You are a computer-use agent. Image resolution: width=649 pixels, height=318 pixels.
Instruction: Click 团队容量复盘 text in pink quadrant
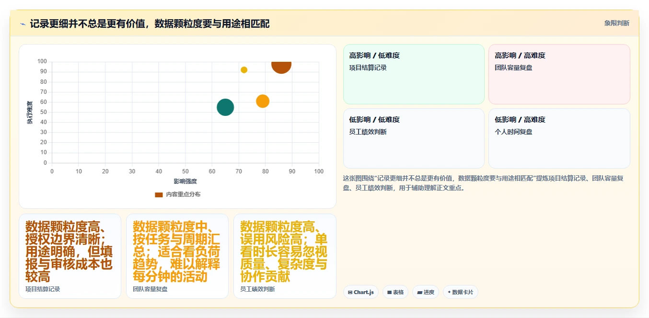(x=513, y=68)
